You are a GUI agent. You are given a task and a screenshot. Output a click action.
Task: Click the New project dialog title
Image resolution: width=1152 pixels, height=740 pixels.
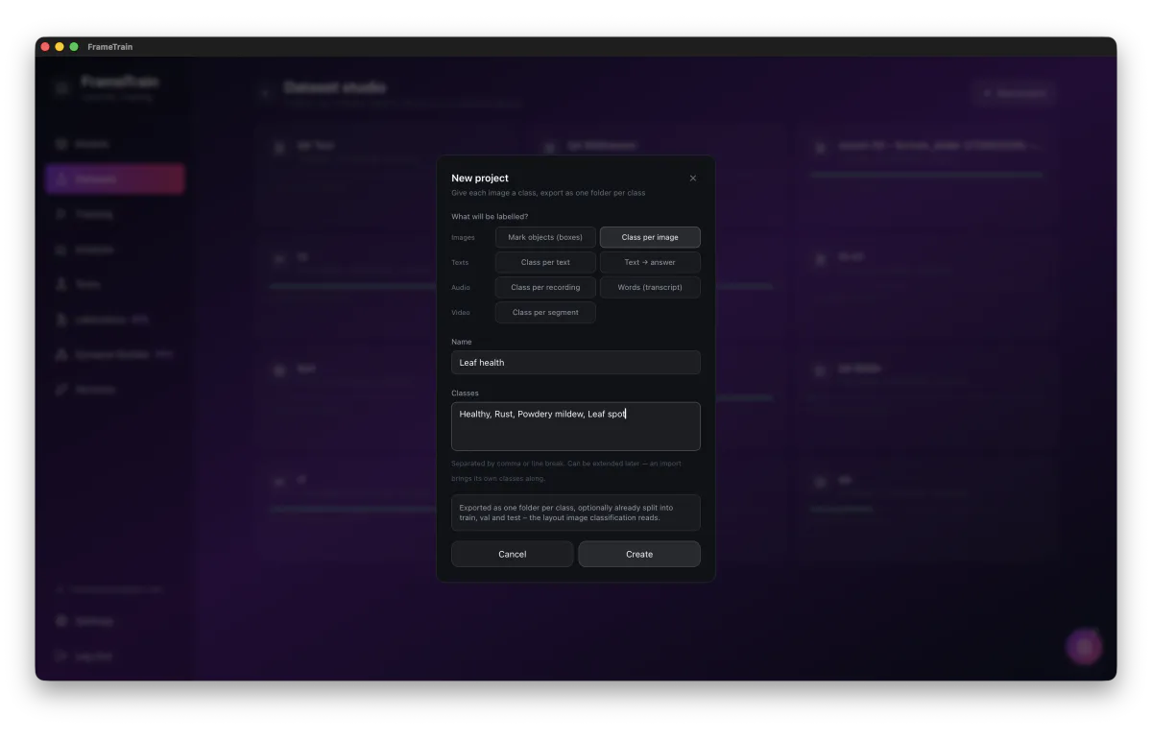[x=480, y=178]
